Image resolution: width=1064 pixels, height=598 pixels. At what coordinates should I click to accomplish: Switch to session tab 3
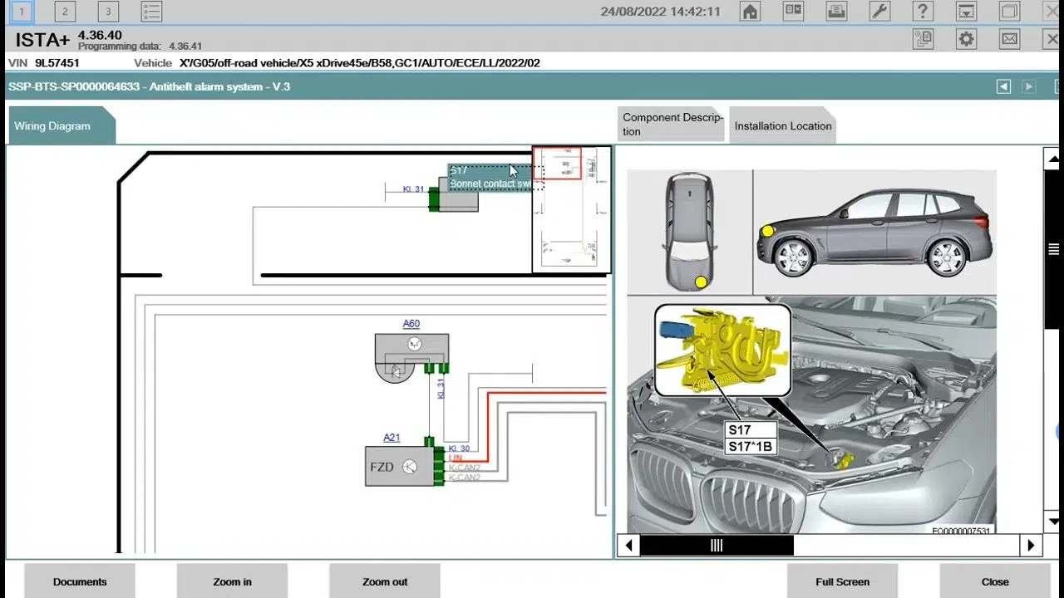pyautogui.click(x=108, y=12)
